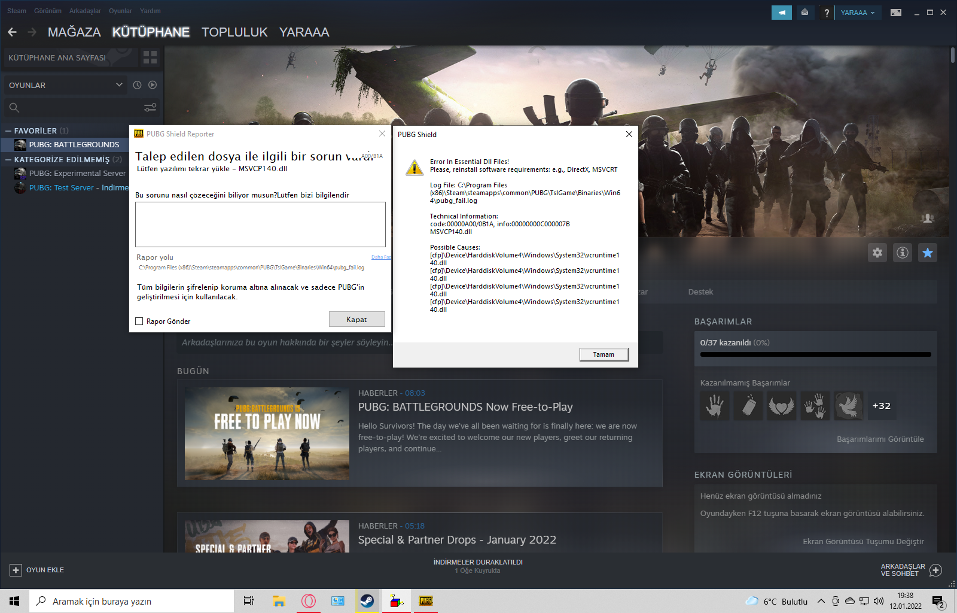Open Opera browser from taskbar
The height and width of the screenshot is (613, 957).
click(309, 601)
